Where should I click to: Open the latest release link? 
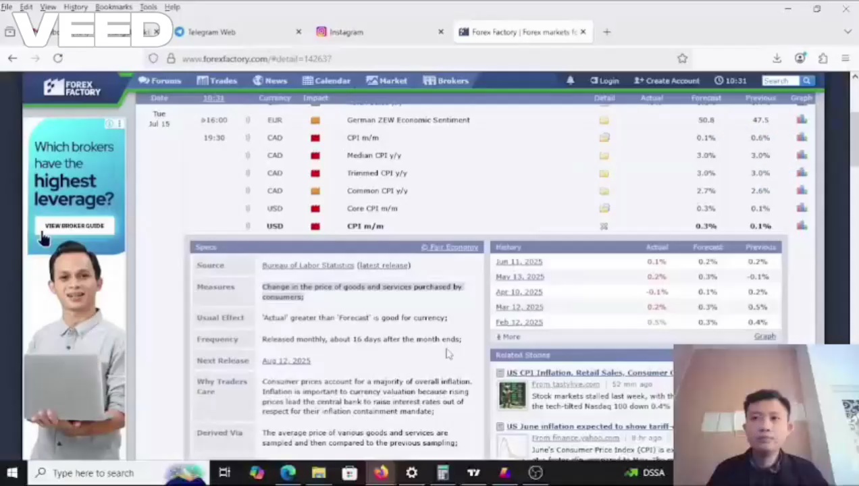(x=383, y=265)
